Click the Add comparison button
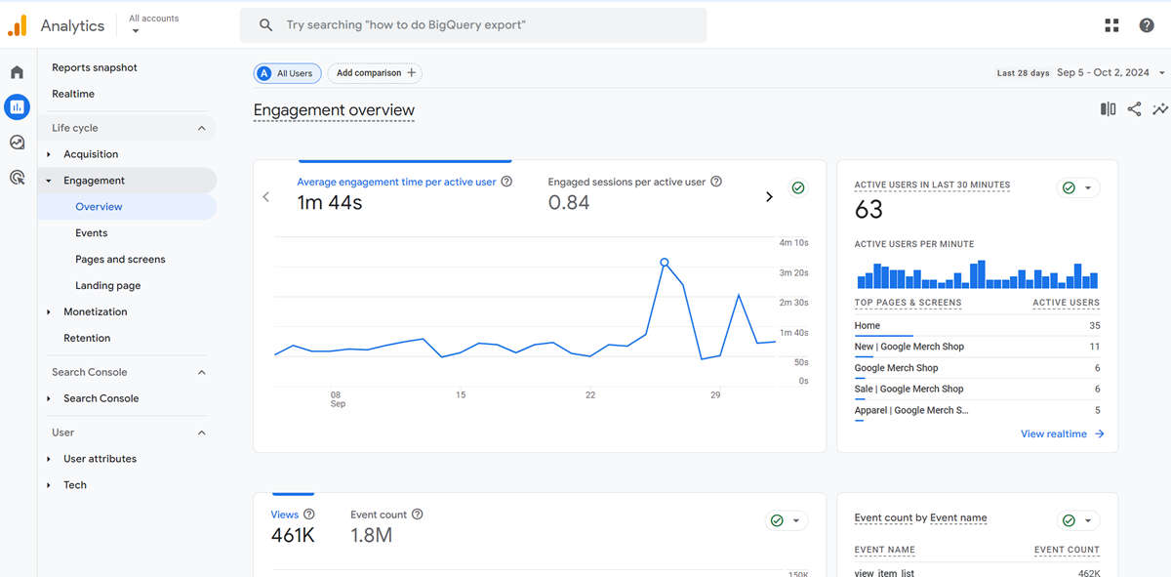The width and height of the screenshot is (1171, 577). coord(376,73)
